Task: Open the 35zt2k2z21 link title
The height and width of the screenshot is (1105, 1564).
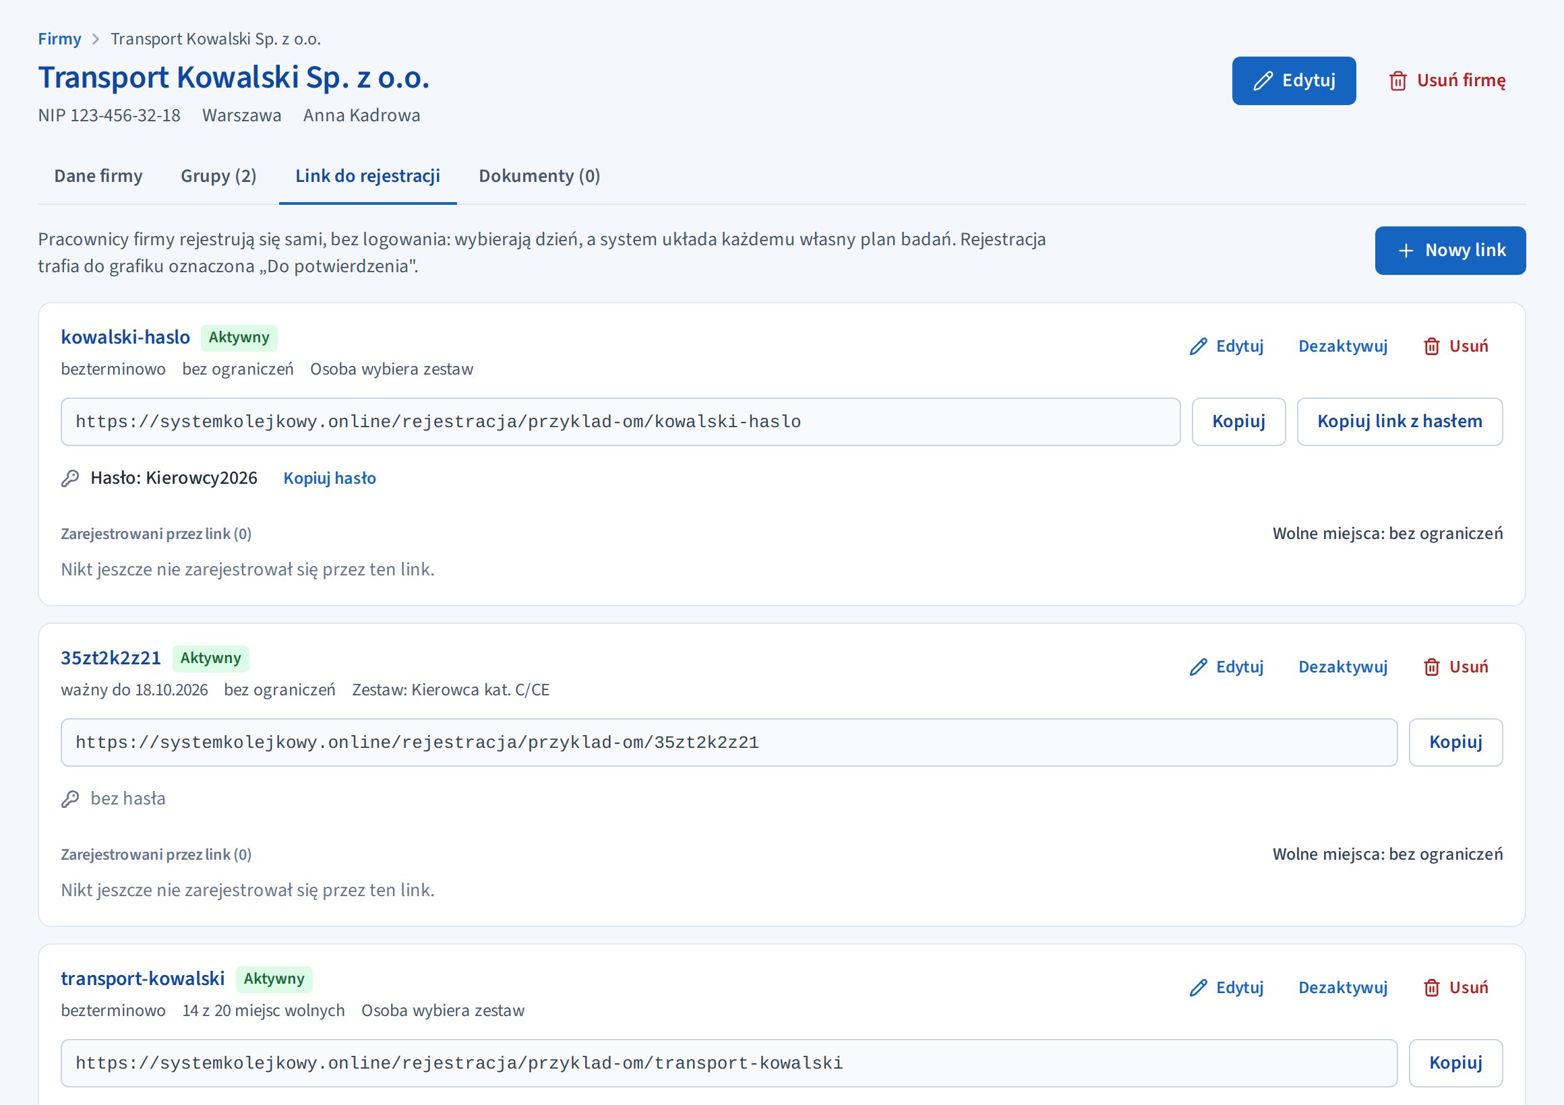Action: coord(111,658)
